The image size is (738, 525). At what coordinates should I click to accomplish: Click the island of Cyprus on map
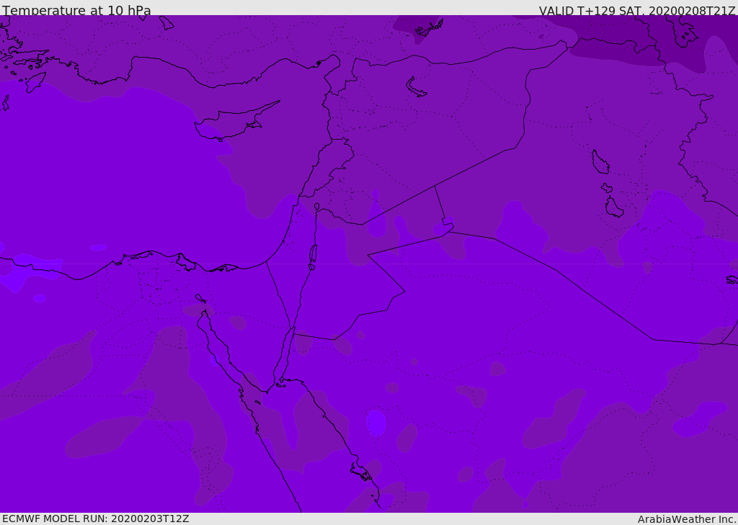[236, 122]
